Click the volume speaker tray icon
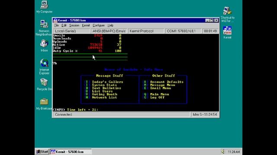The image size is (277, 155). point(223,152)
